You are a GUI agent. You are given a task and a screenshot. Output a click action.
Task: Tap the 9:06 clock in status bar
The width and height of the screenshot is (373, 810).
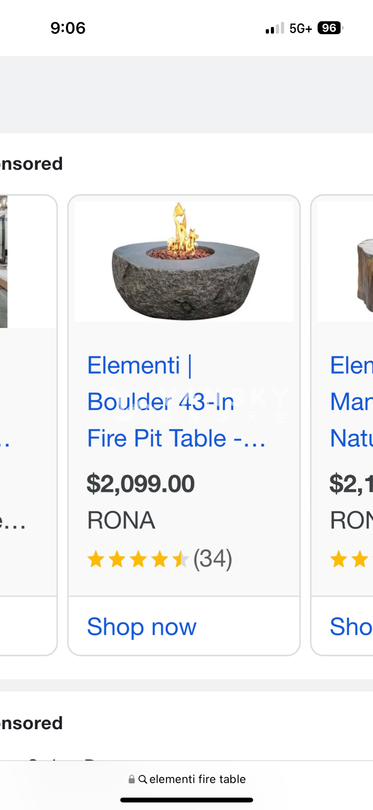pyautogui.click(x=68, y=28)
